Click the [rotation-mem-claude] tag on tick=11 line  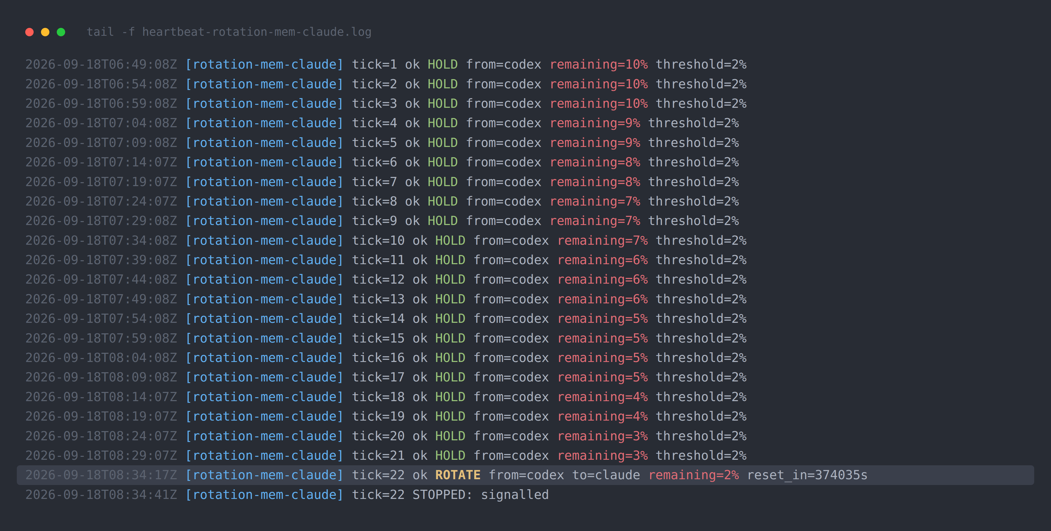(x=264, y=260)
